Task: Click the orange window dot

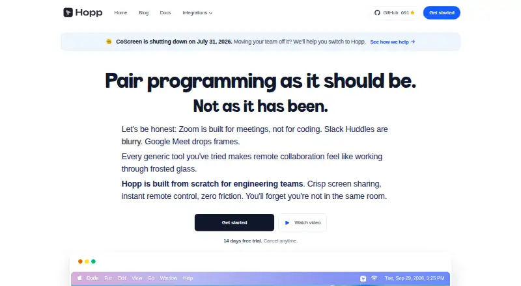Action: [80, 261]
